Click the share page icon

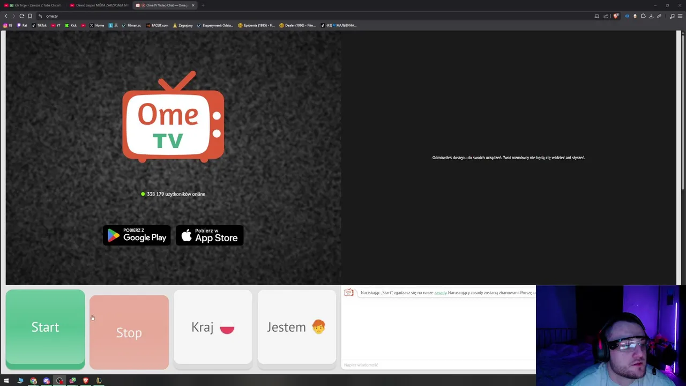coord(606,16)
